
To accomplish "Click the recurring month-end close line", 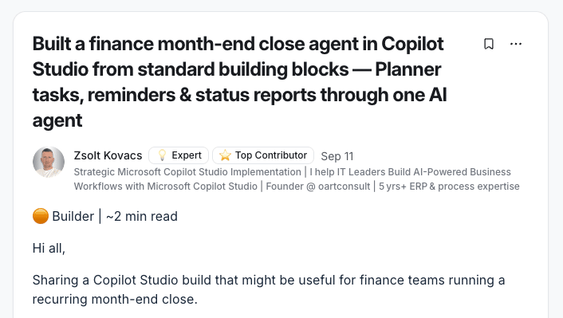I will tap(115, 299).
